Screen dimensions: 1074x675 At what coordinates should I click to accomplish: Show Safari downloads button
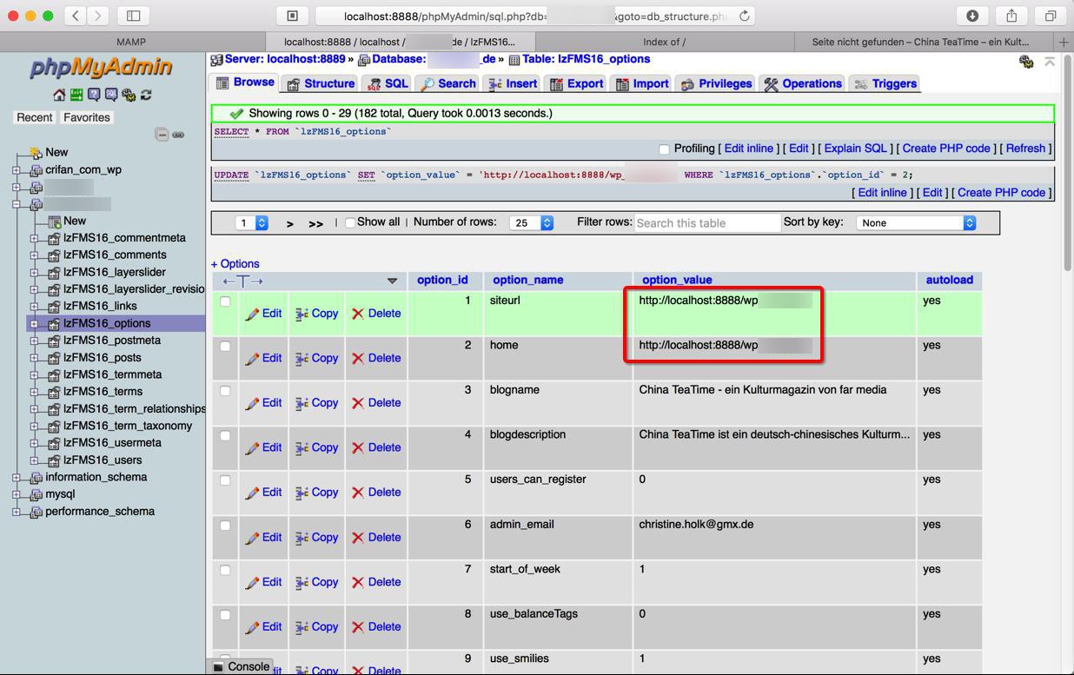tap(972, 16)
